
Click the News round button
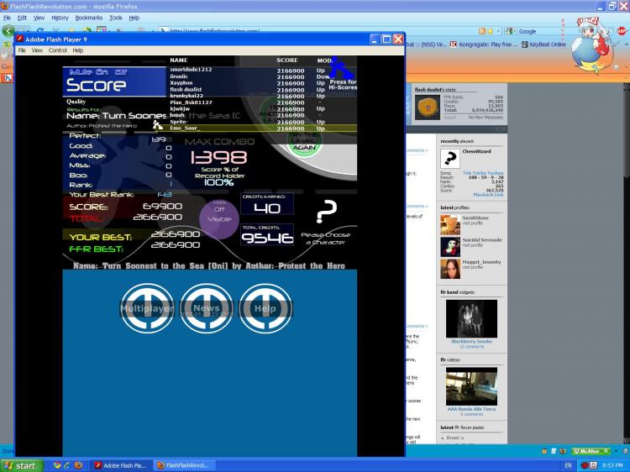[207, 308]
